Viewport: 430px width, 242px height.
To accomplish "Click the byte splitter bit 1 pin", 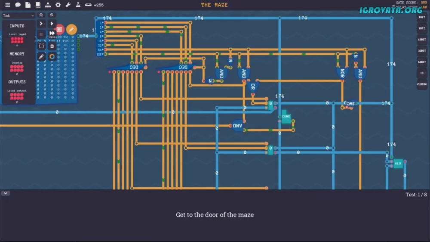I will coord(106,22).
